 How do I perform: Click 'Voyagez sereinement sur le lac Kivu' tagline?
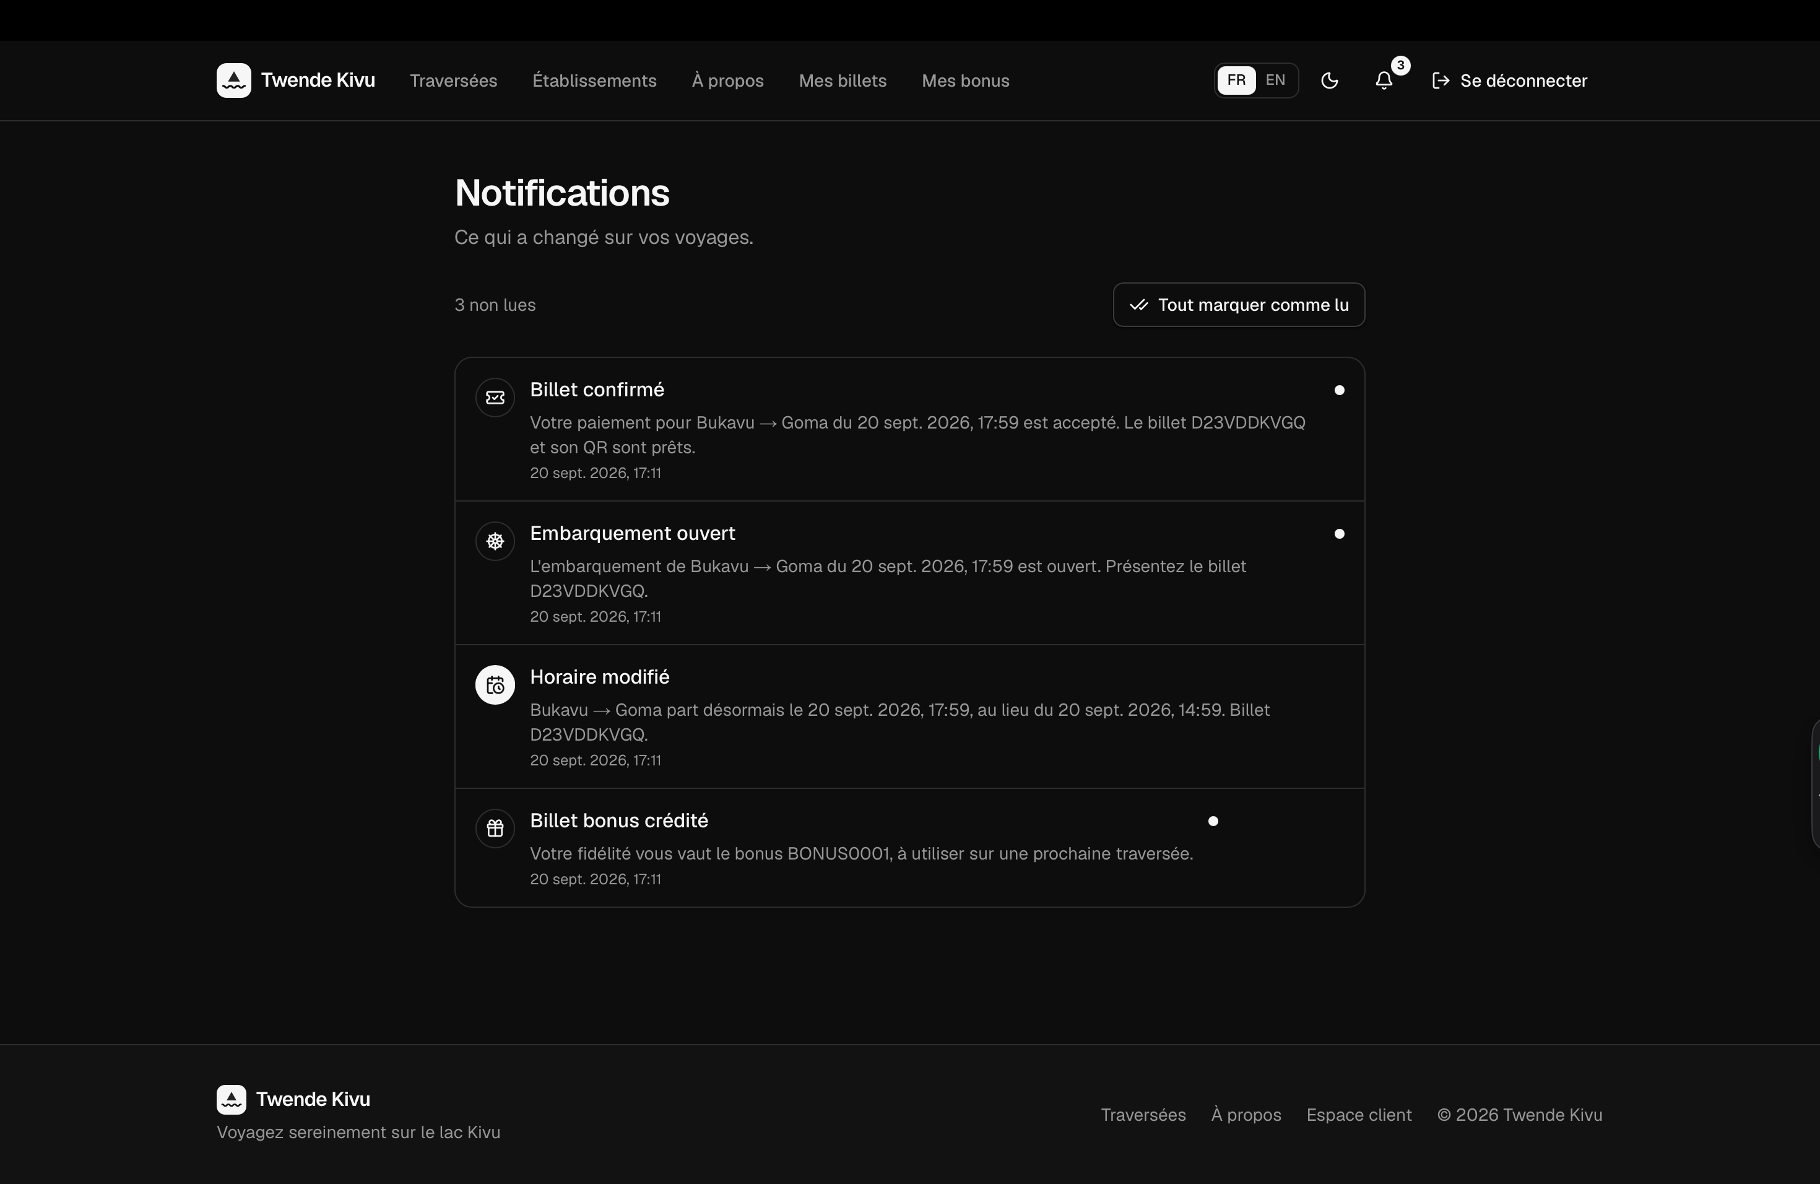[358, 1133]
